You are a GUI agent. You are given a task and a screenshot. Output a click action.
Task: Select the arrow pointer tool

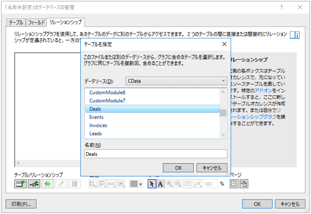(x=152, y=184)
